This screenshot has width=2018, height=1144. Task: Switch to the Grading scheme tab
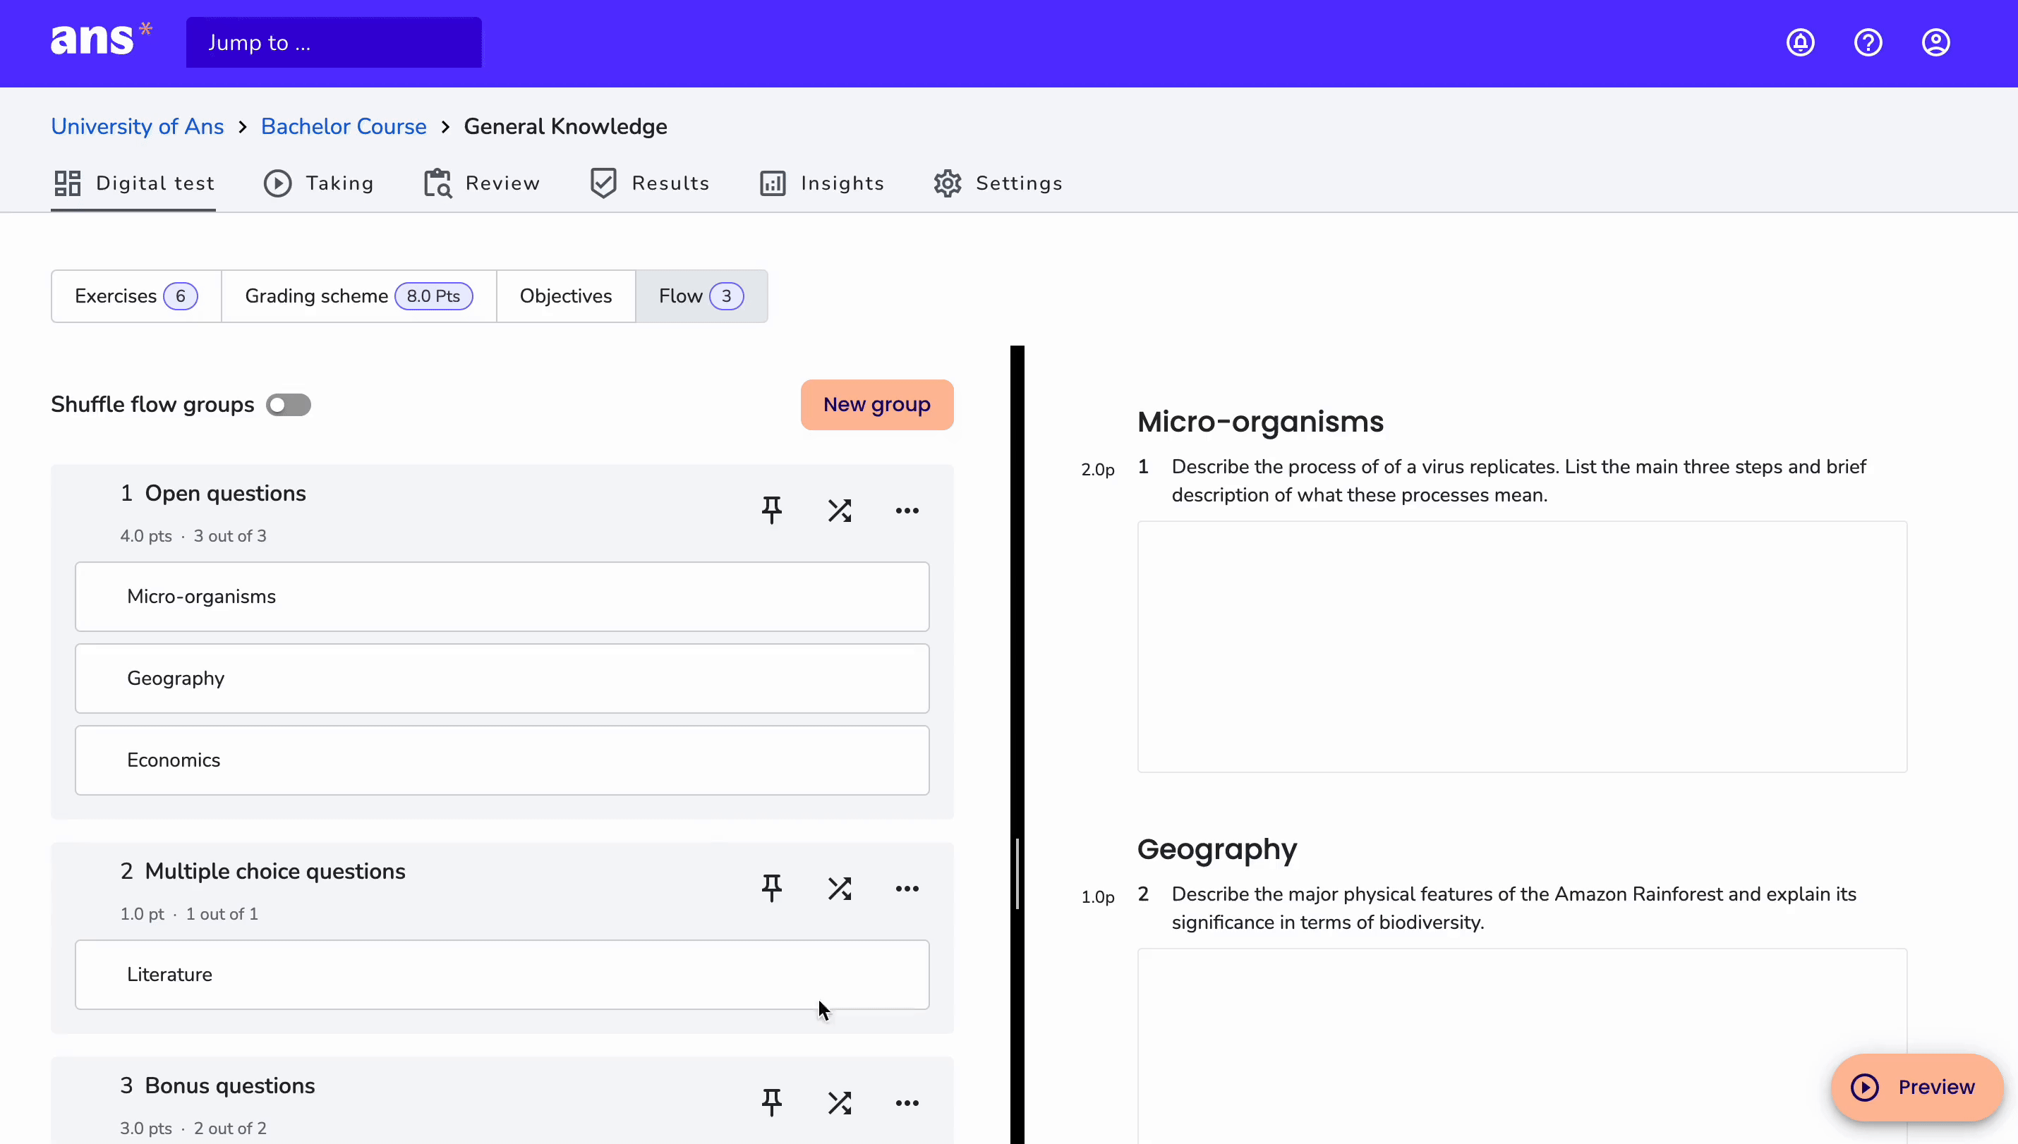358,296
